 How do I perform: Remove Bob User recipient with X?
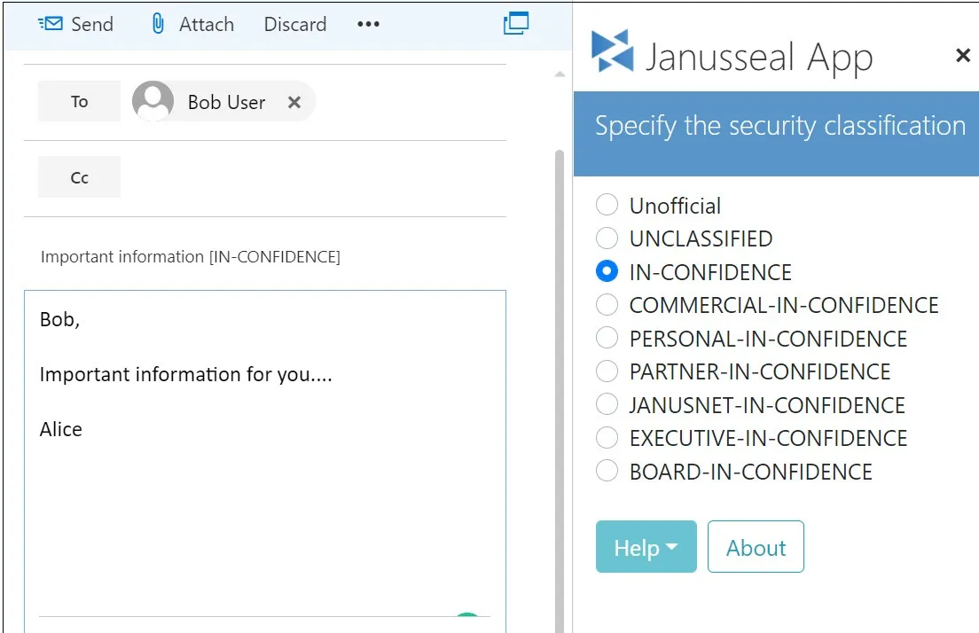[294, 102]
